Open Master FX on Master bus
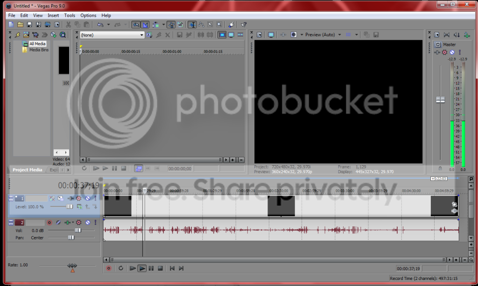This screenshot has height=286, width=478. 444,52
